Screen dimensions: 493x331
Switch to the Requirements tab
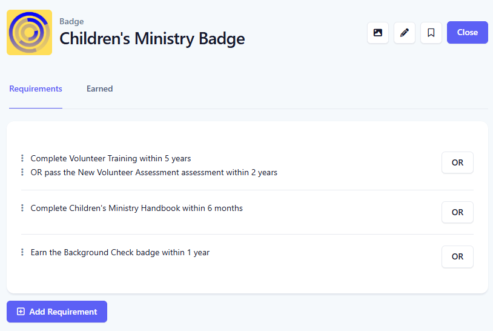click(36, 89)
